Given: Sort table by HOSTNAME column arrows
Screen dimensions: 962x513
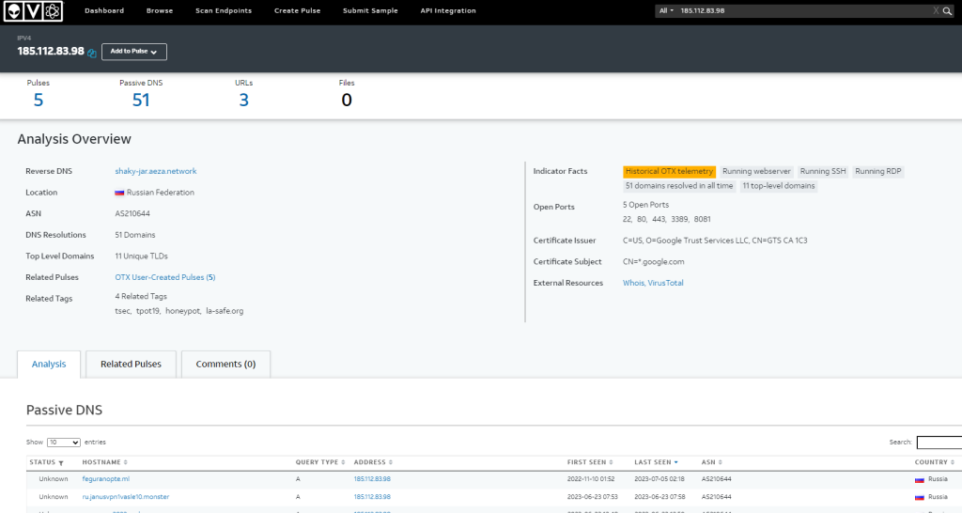Looking at the screenshot, I should tap(126, 462).
